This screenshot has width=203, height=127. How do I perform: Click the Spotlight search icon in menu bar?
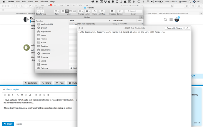[190, 1]
